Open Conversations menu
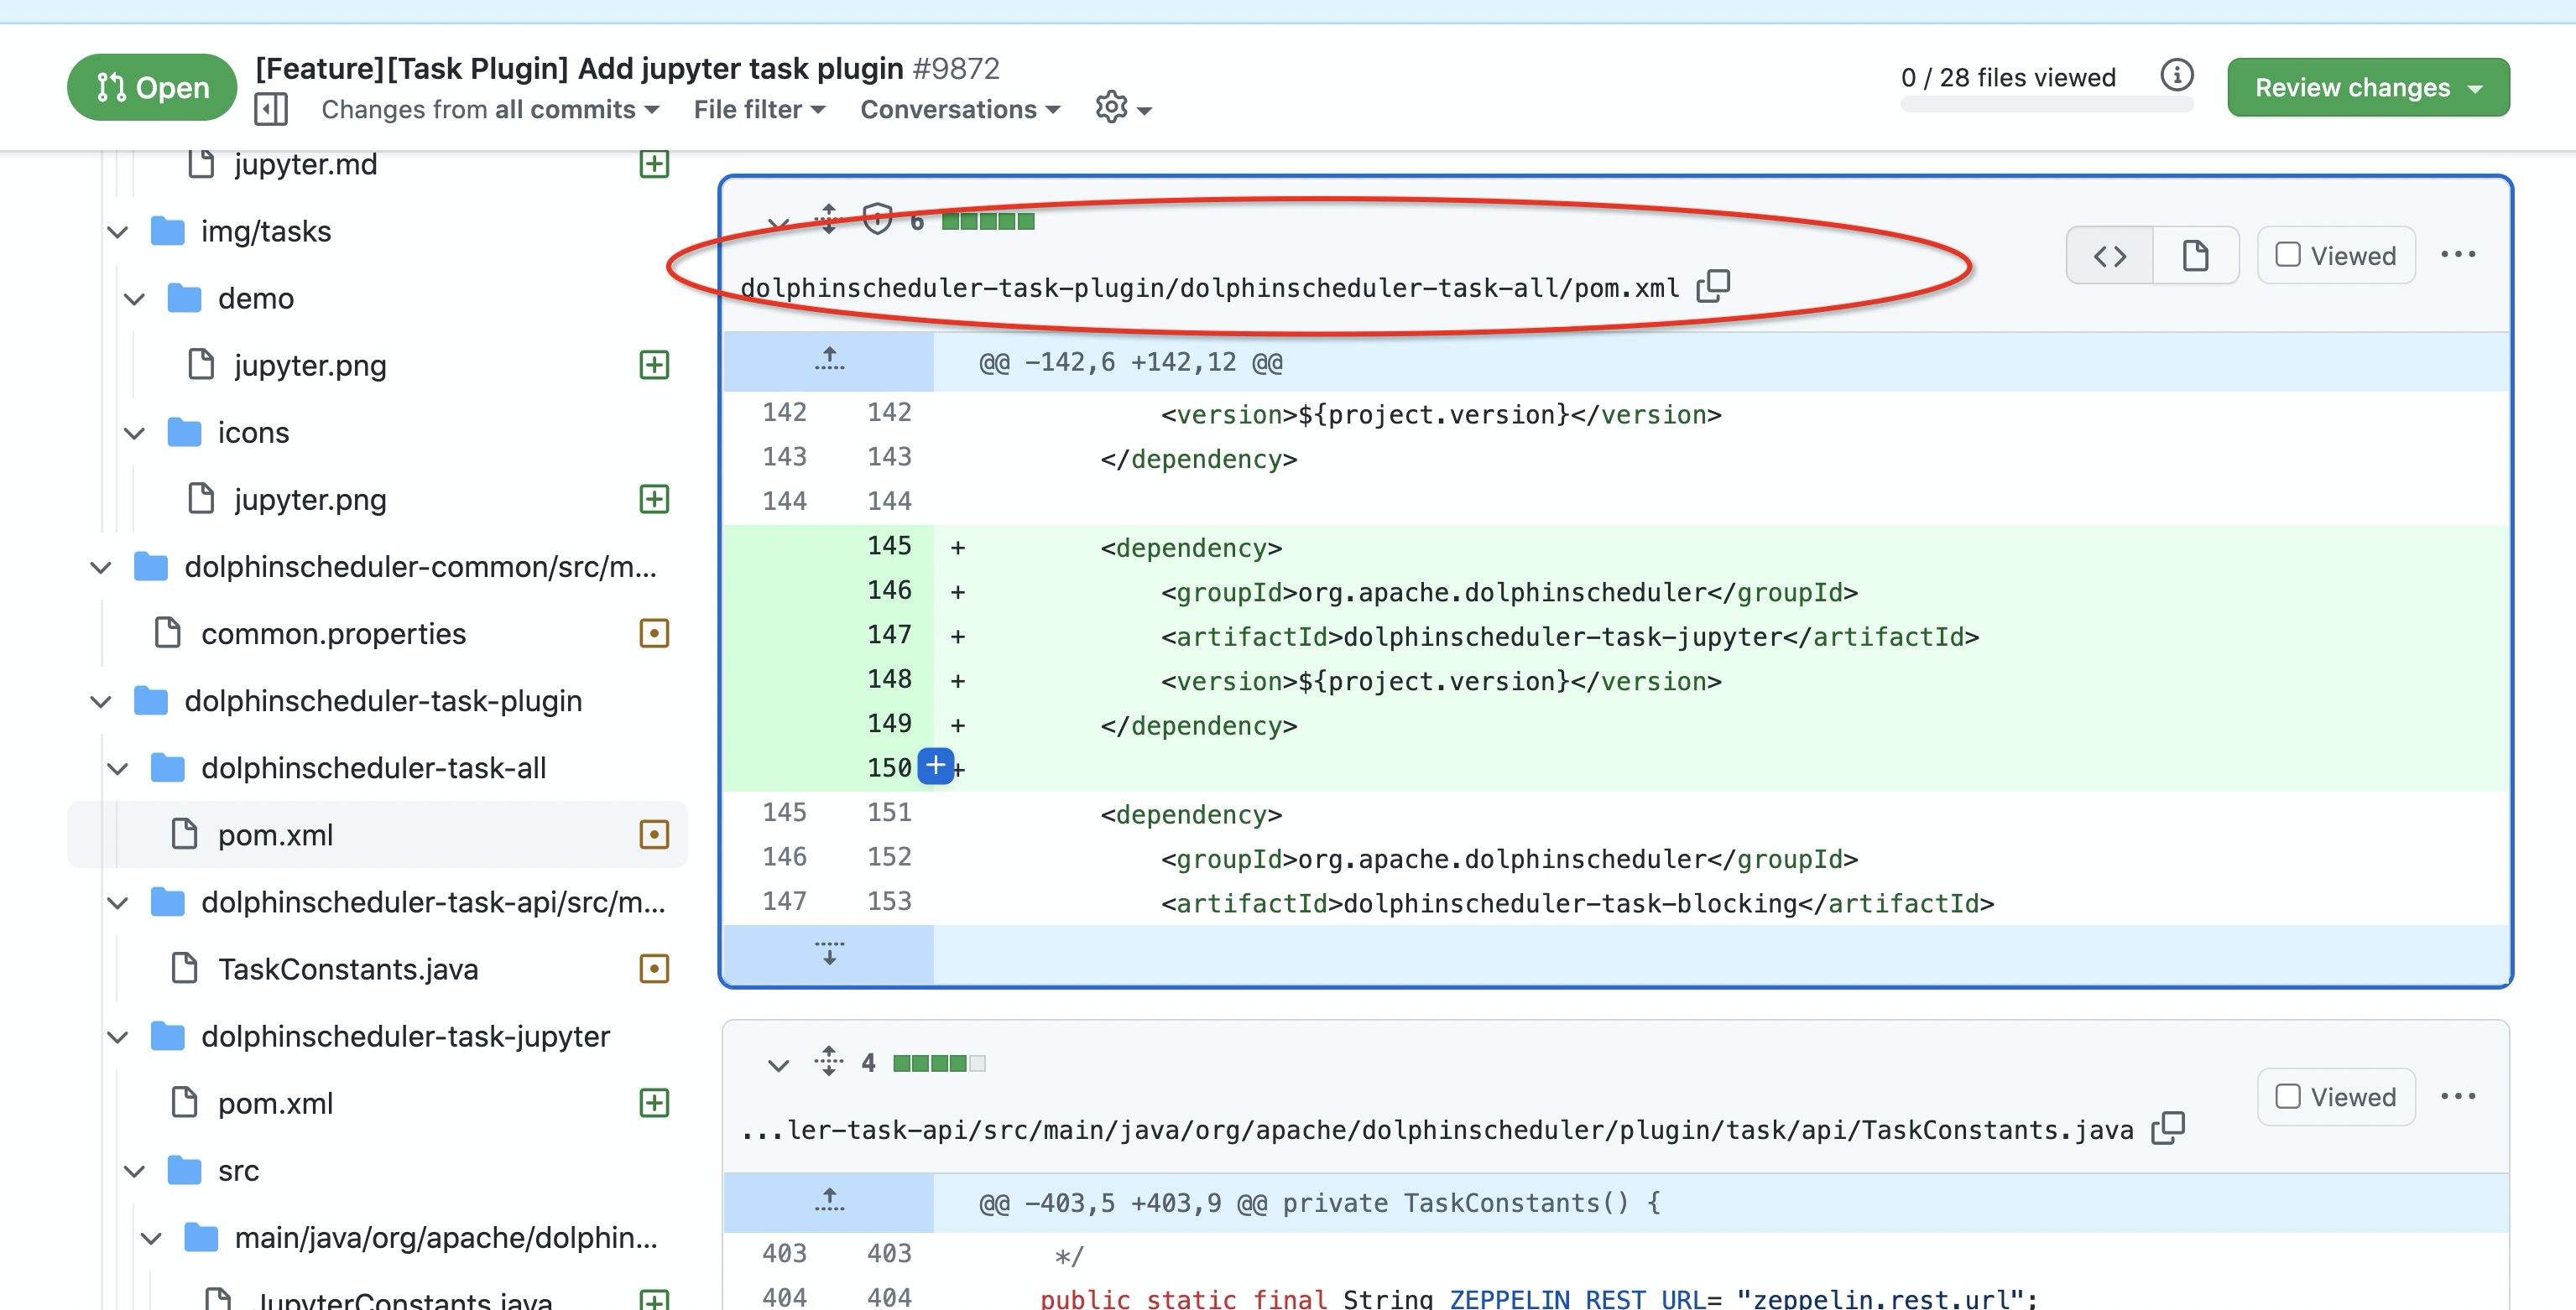Image resolution: width=2576 pixels, height=1310 pixels. tap(959, 109)
